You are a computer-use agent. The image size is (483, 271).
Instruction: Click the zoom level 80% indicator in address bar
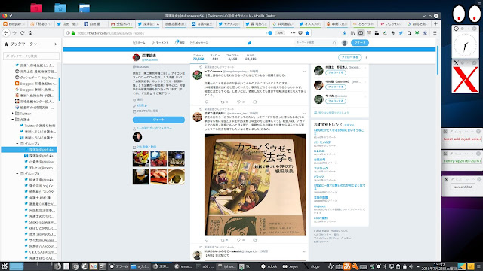click(280, 33)
